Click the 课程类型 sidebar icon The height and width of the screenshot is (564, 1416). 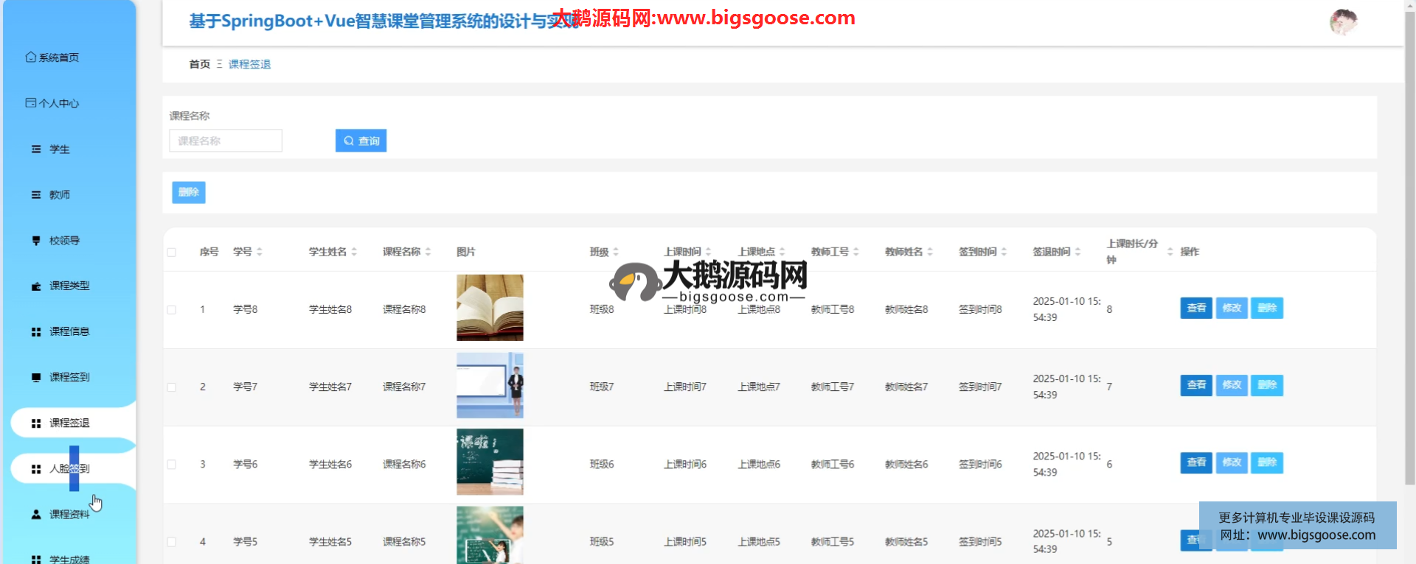[36, 286]
